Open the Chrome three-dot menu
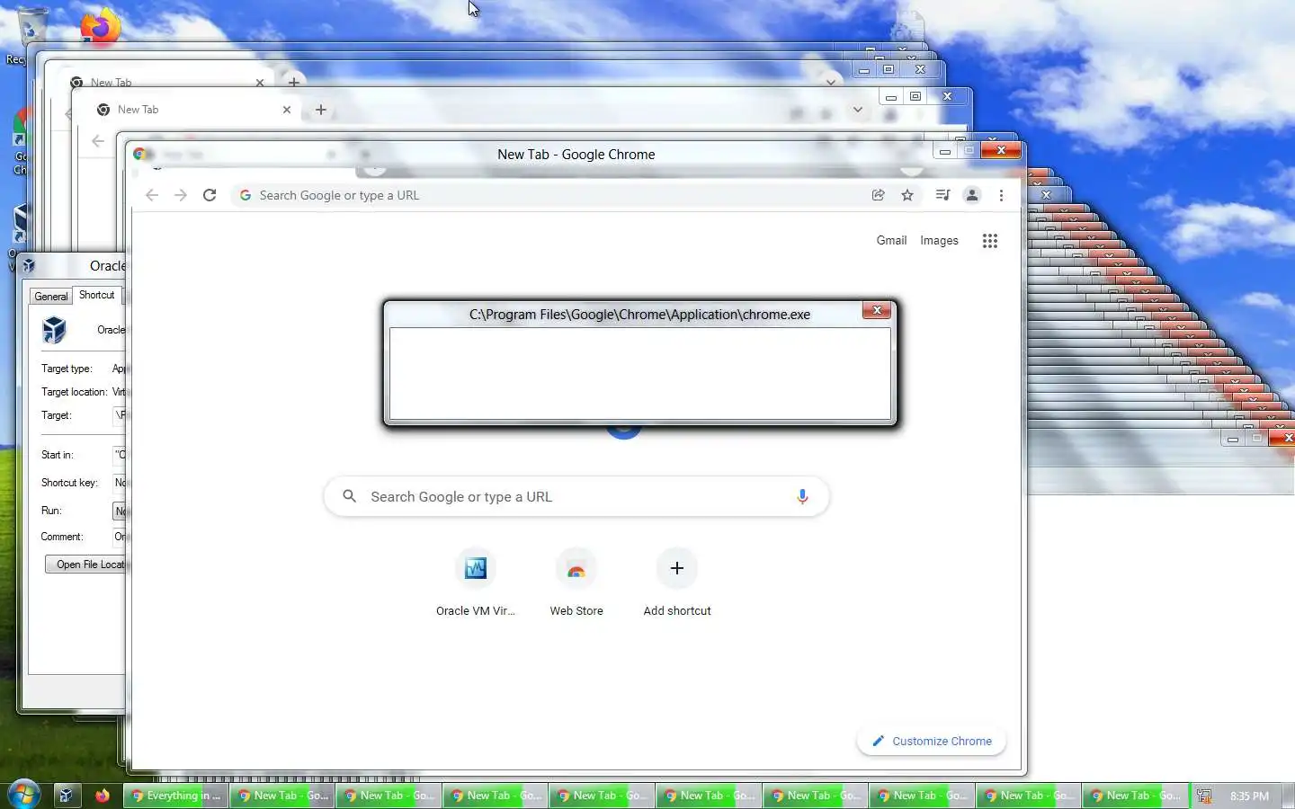Viewport: 1295px width, 809px height. [x=1001, y=195]
